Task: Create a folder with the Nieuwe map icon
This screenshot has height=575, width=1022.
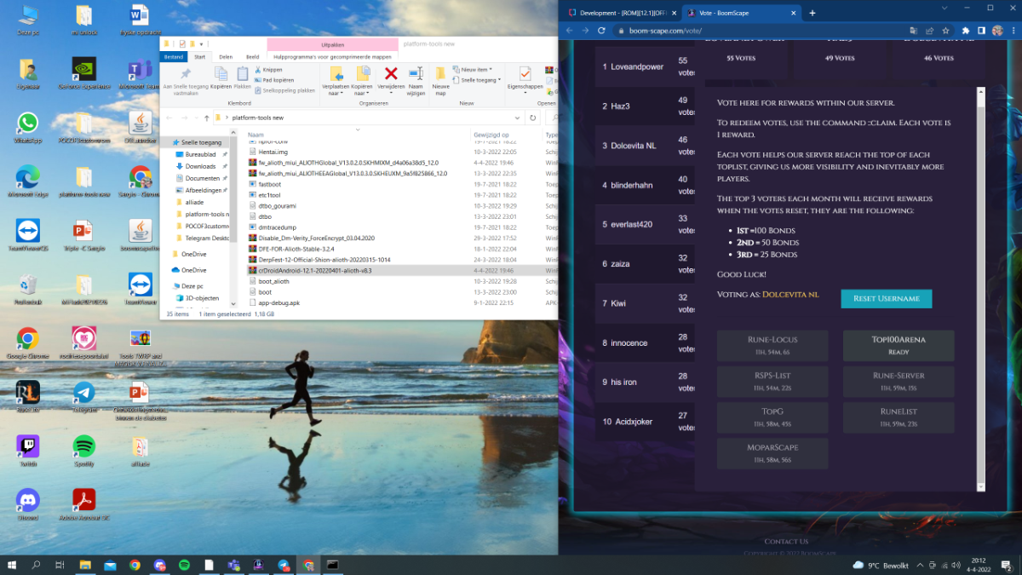Action: point(440,74)
